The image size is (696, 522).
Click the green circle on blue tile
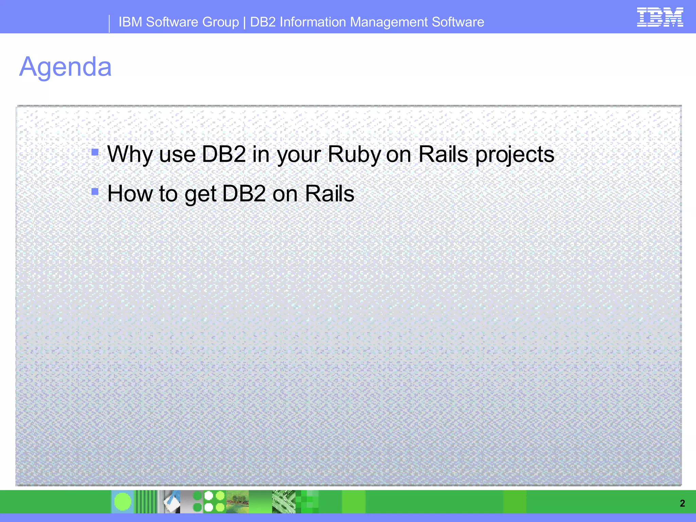pyautogui.click(x=123, y=502)
